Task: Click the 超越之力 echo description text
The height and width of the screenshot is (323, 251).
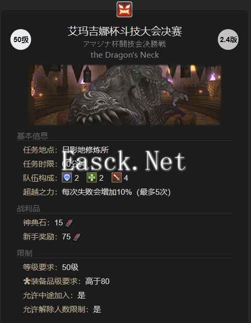Action: (x=116, y=192)
